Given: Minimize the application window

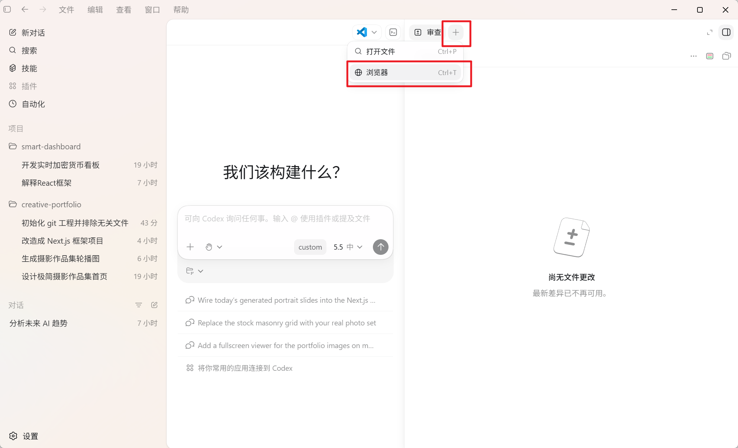Looking at the screenshot, I should coord(674,10).
